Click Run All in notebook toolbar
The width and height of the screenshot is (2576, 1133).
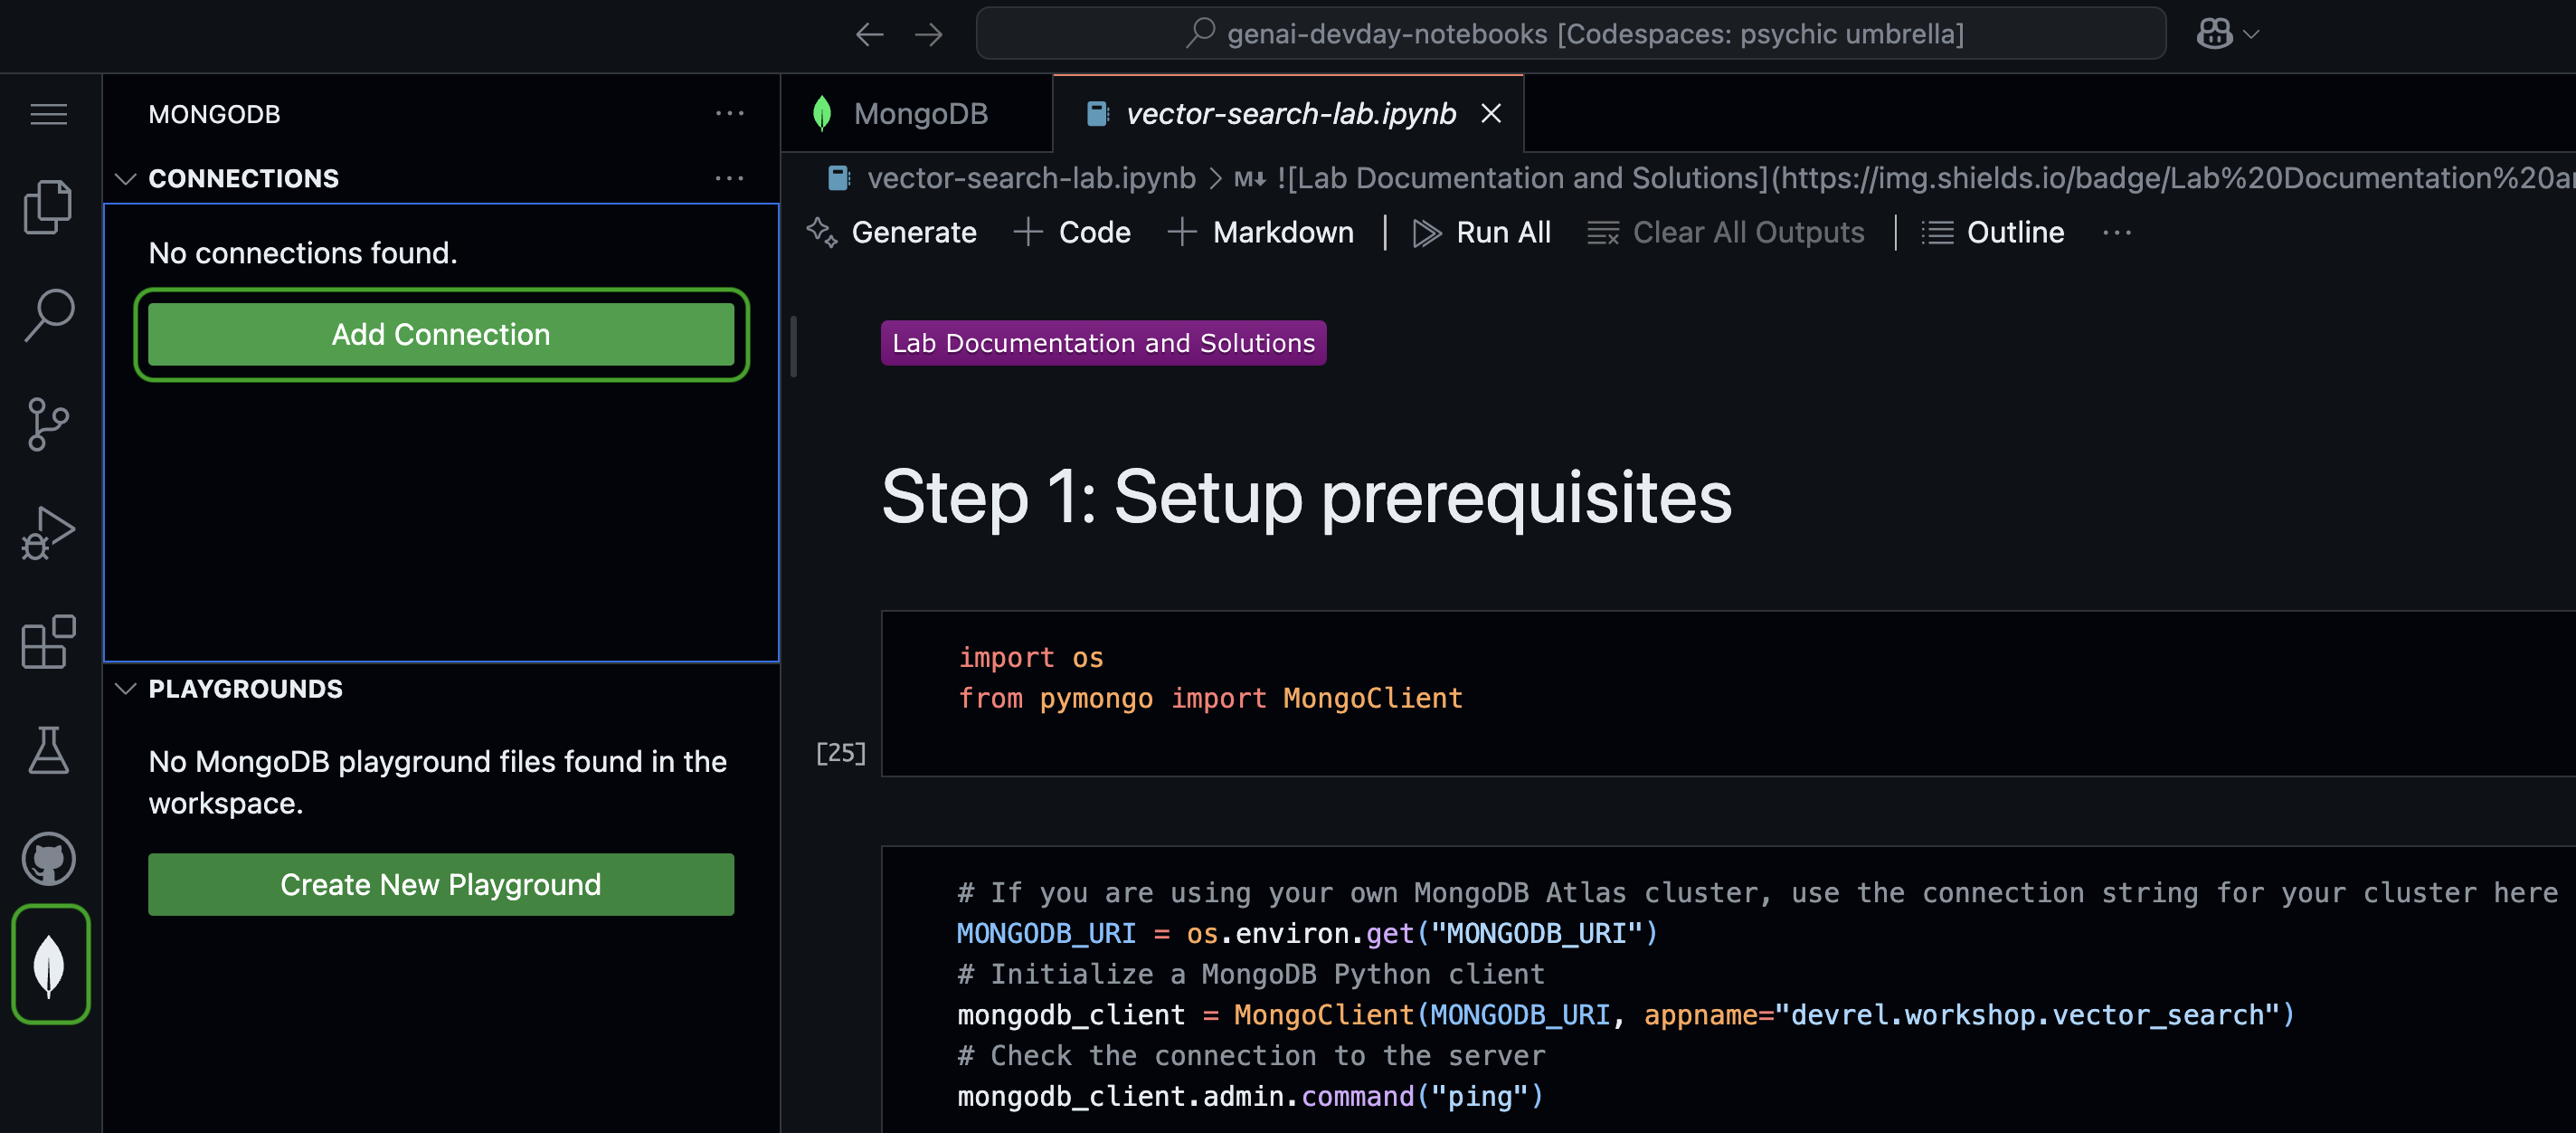pos(1482,233)
